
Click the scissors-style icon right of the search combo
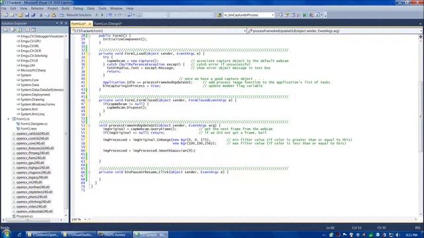click(x=299, y=15)
